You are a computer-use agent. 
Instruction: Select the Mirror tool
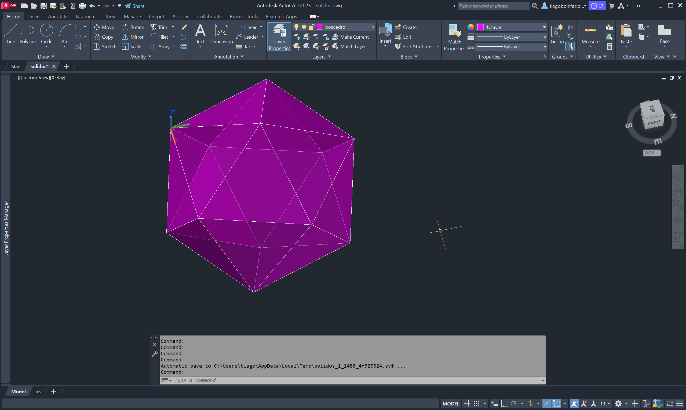click(x=133, y=37)
